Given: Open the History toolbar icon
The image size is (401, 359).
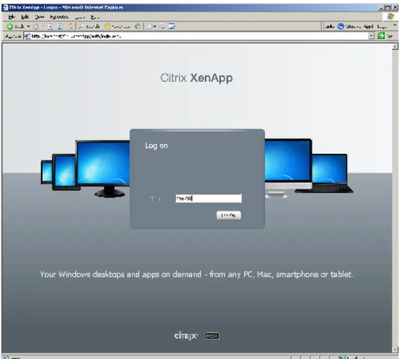Looking at the screenshot, I should point(137,26).
